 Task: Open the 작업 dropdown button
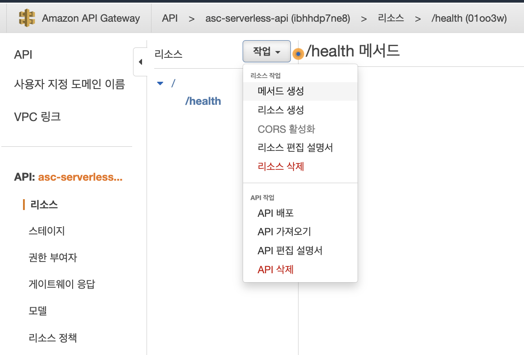click(x=267, y=51)
